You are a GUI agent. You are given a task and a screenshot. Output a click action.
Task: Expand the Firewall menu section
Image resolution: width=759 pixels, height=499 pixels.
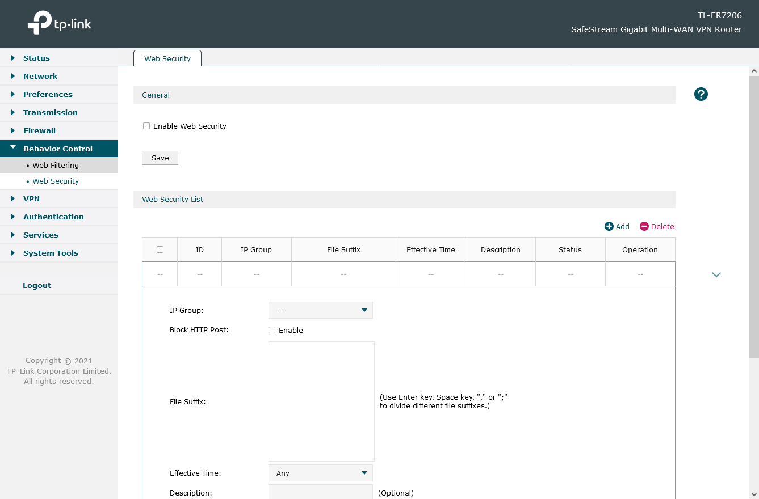(x=39, y=130)
